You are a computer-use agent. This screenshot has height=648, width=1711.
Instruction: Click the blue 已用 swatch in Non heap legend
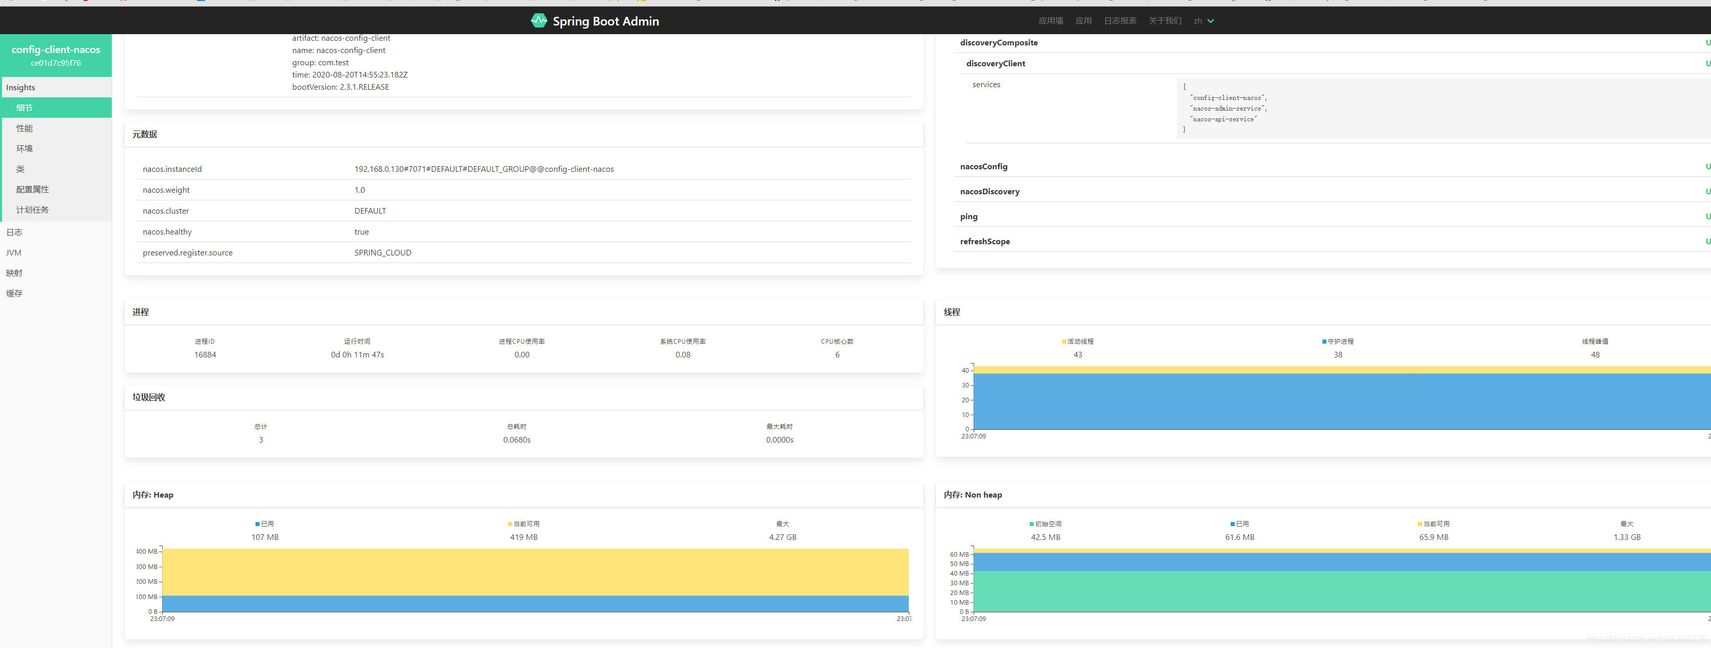[1233, 525]
